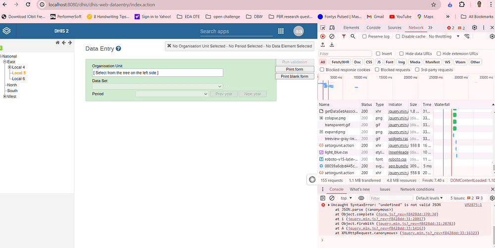Screen dimensions: 495x248
Task: Enable Disable cache checkbox
Action: [x=398, y=37]
